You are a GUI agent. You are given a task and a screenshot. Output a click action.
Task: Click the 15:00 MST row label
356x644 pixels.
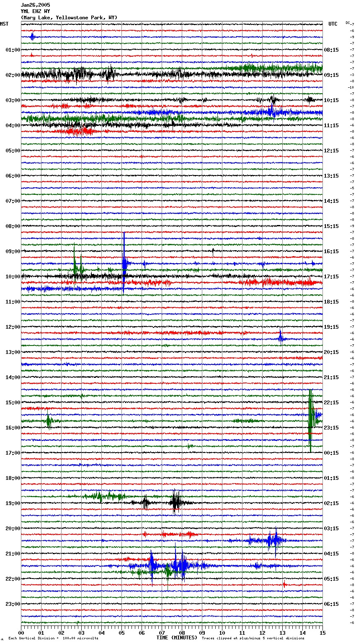tap(13, 403)
